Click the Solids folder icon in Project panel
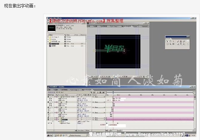 point(50,39)
